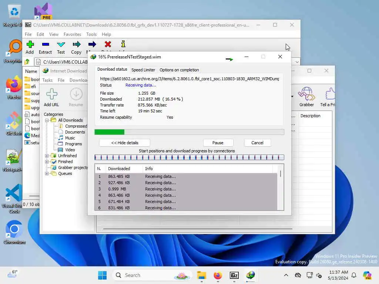Select connection row 3 with 0.999 MB
Viewport: 379px width, 284px height.
pyautogui.click(x=186, y=189)
